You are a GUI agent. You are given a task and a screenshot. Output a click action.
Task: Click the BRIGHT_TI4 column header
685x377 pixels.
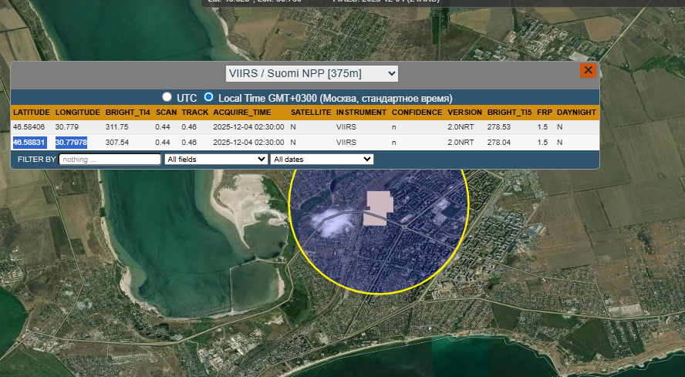pyautogui.click(x=127, y=113)
